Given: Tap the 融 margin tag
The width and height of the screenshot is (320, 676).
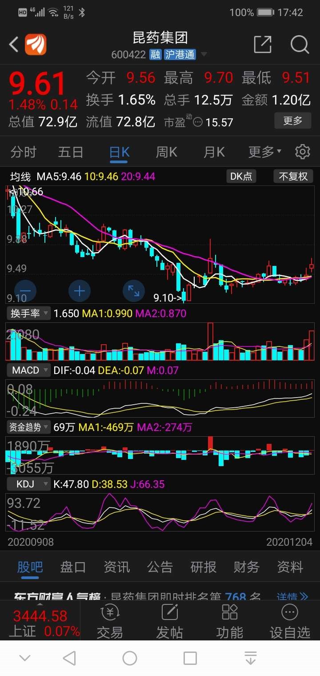Looking at the screenshot, I should pyautogui.click(x=155, y=55).
